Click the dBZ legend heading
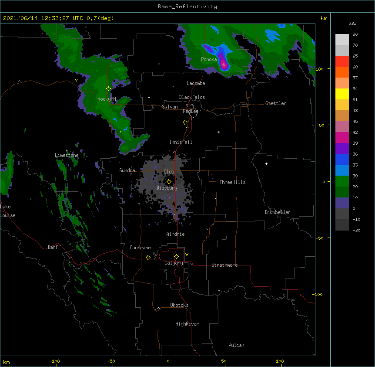Screen dimensions: 375x367 click(352, 24)
